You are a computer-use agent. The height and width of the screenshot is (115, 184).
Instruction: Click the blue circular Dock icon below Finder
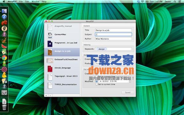click(4, 17)
